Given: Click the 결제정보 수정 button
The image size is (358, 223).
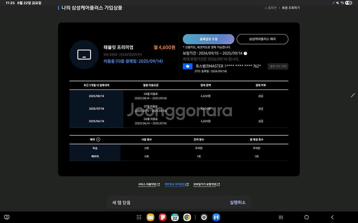Looking at the screenshot, I should [208, 39].
